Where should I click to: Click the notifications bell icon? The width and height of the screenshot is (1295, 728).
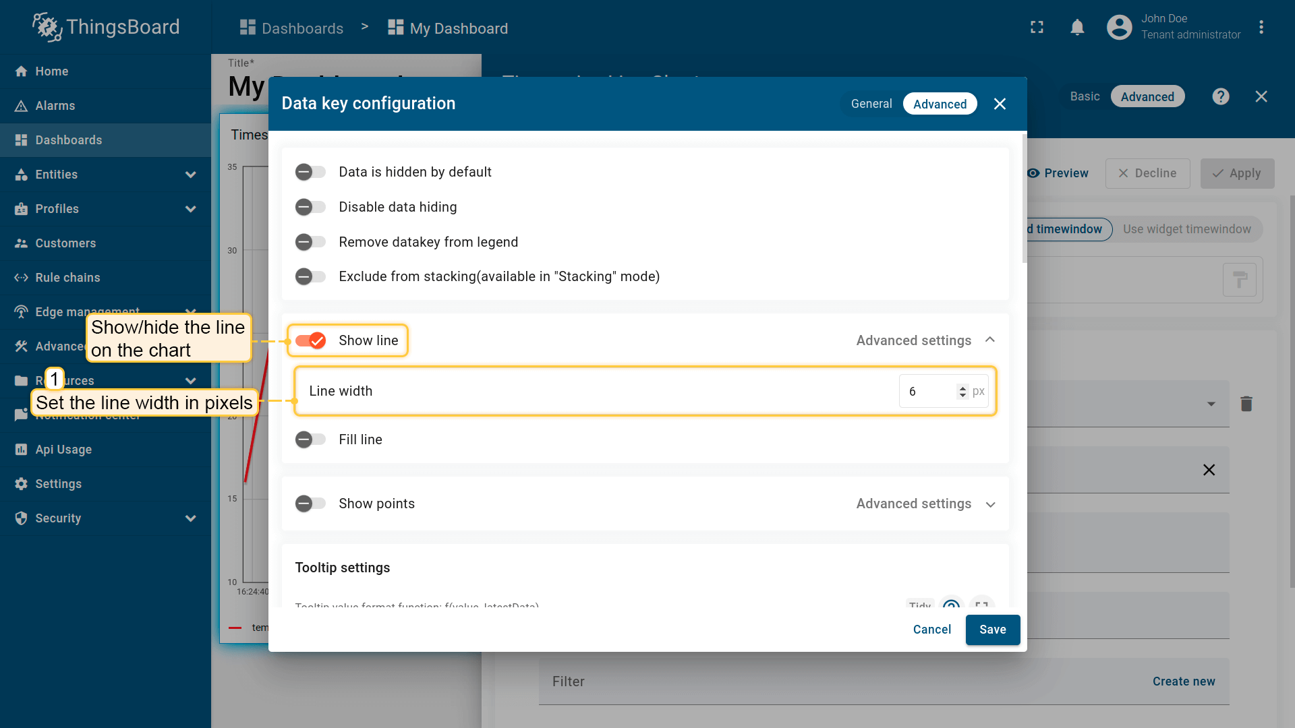pos(1077,28)
